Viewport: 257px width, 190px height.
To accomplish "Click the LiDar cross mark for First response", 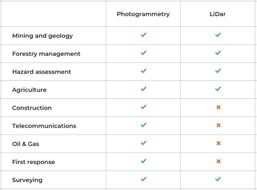I will (x=218, y=161).
